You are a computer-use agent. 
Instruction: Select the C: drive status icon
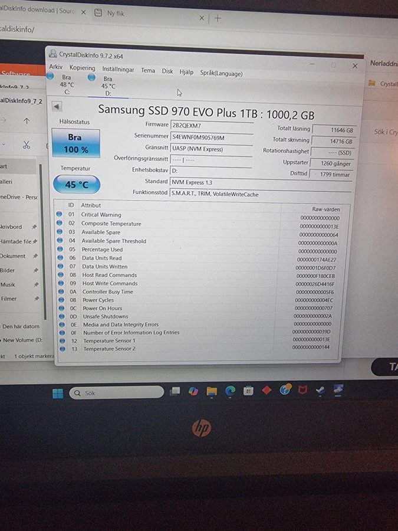(x=50, y=76)
